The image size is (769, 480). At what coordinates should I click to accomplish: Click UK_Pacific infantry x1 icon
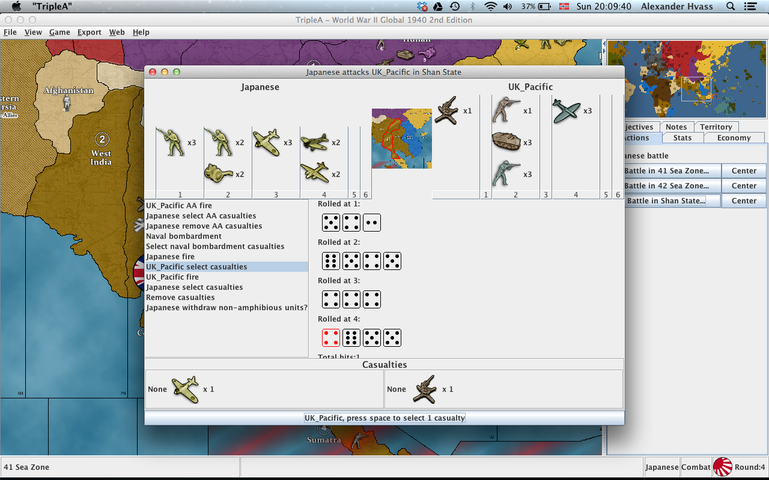(x=506, y=110)
